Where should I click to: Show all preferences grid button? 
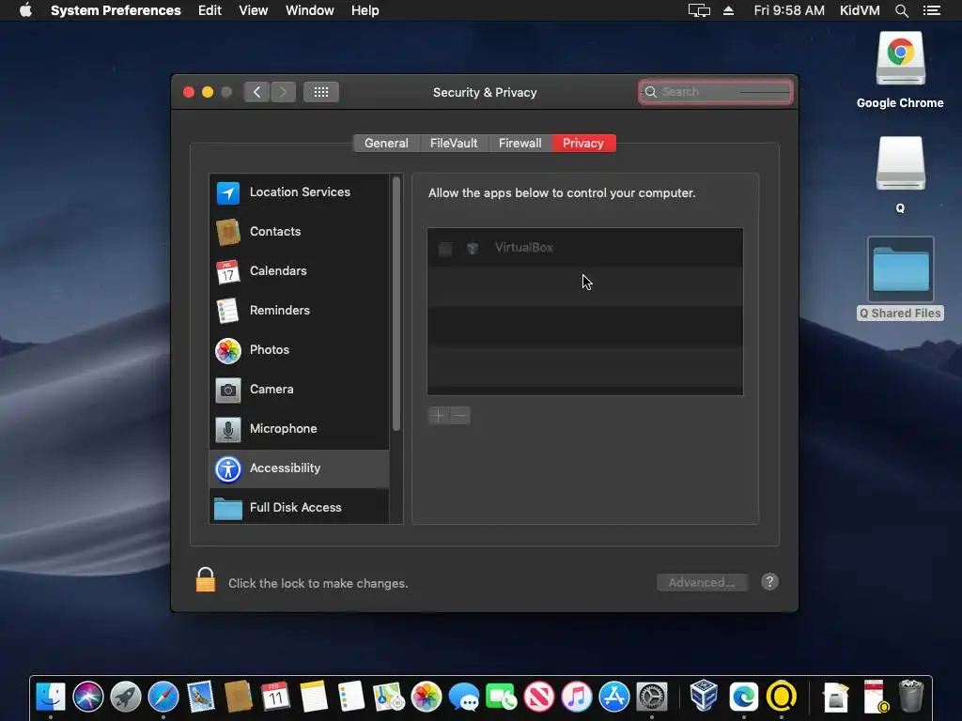pos(321,92)
